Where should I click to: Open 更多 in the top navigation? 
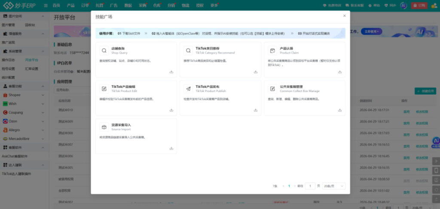[x=214, y=5]
